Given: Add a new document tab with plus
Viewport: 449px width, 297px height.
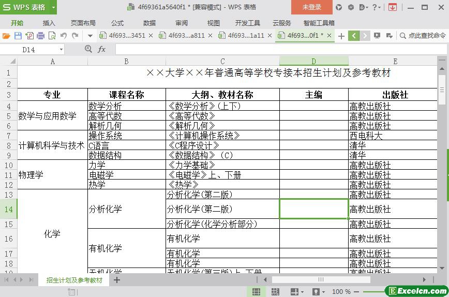Looking at the screenshot, I should 341,36.
